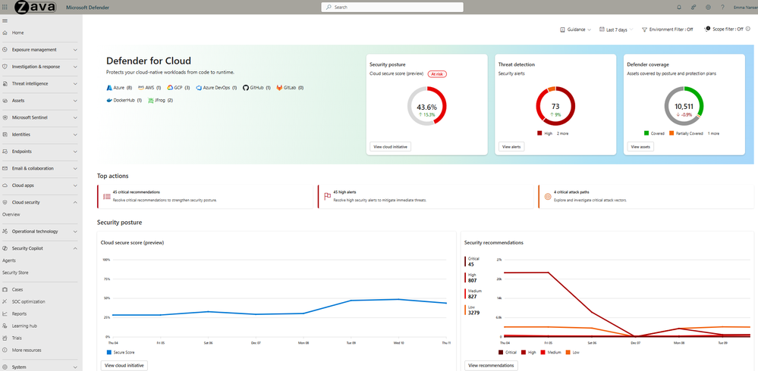Click the GitHub connector icon
Viewport: 758px width, 371px height.
[246, 88]
